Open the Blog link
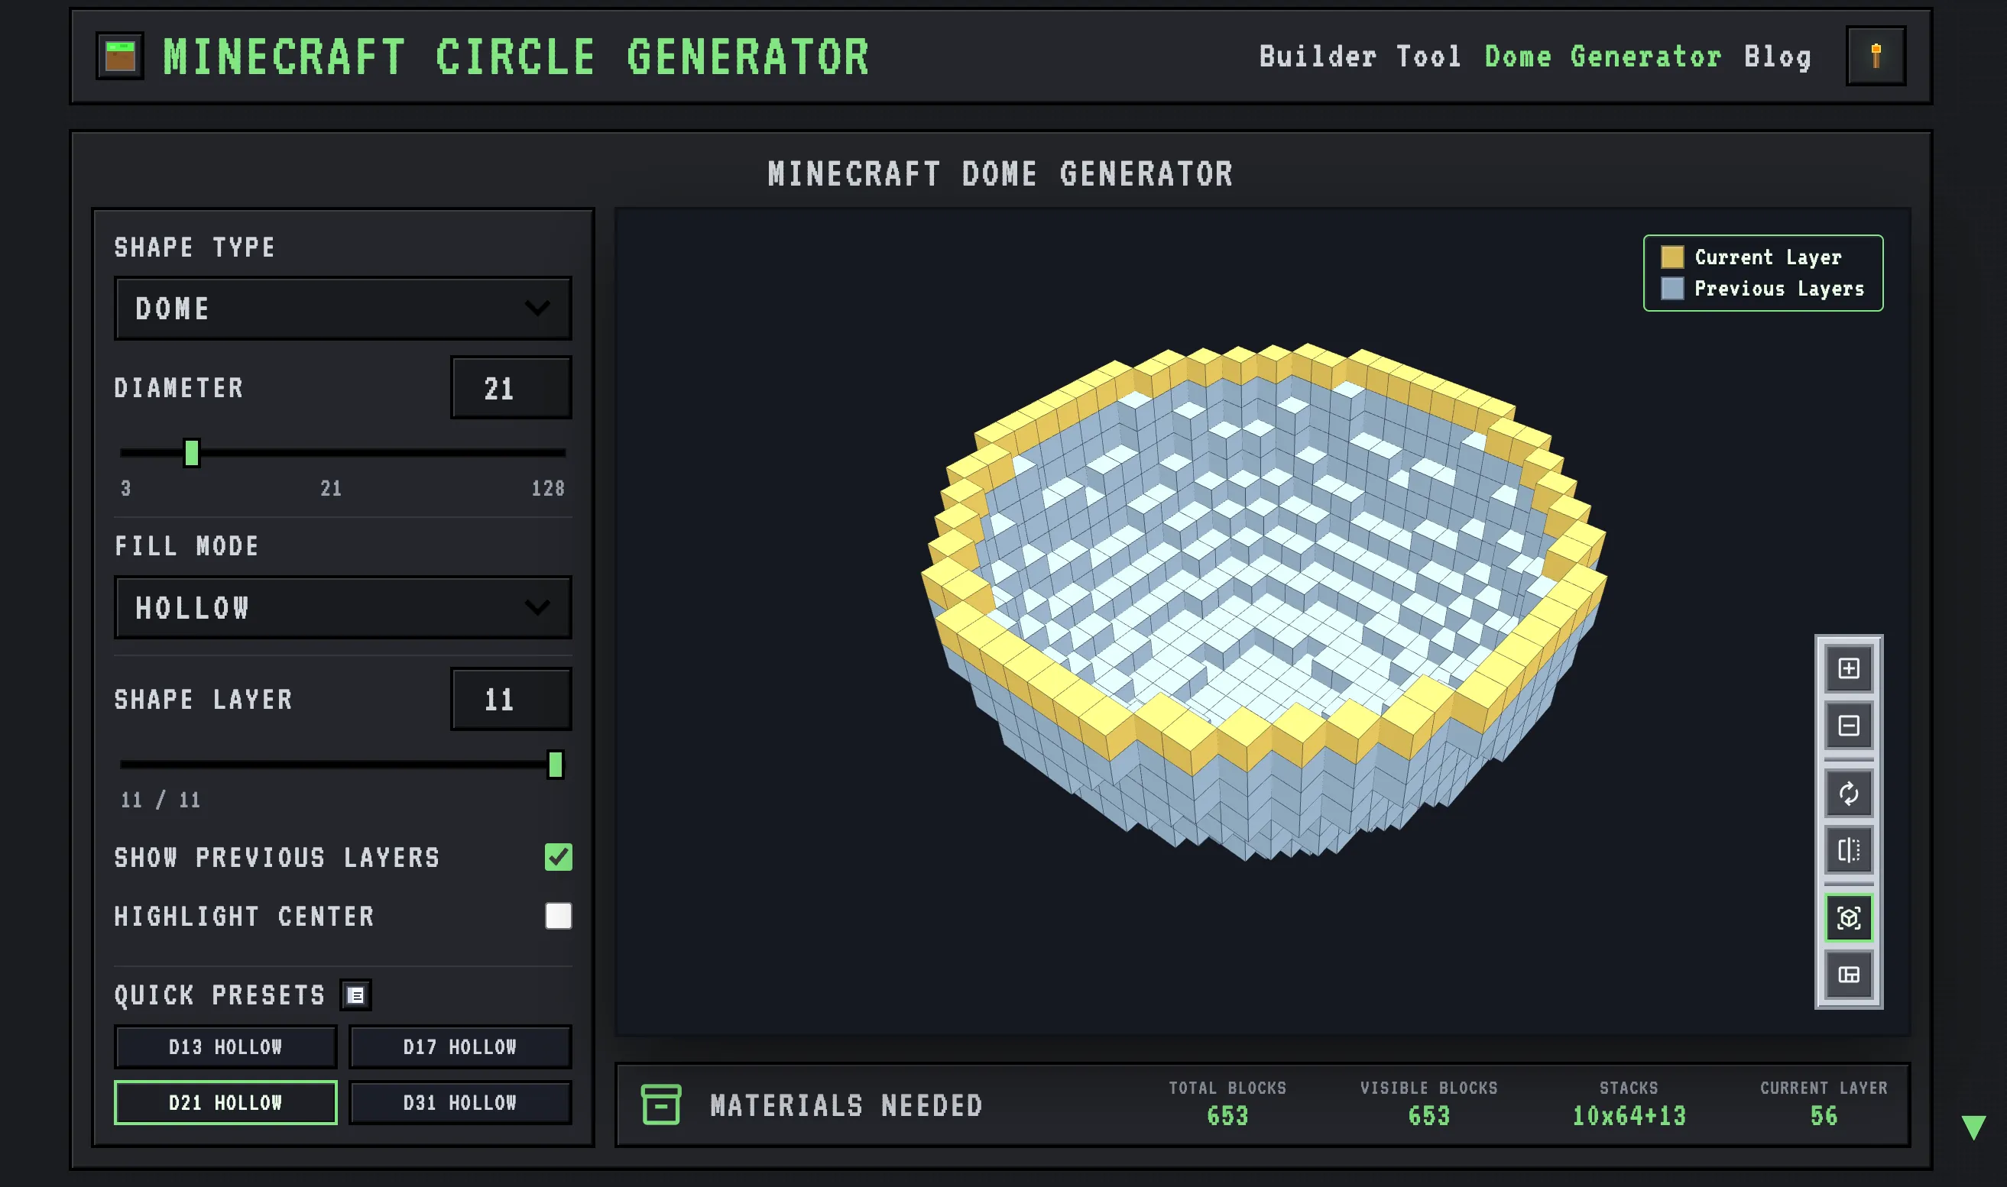Screen dimensions: 2007x1187 tap(1778, 57)
